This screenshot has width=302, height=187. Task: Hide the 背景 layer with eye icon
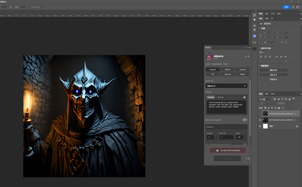coord(260,126)
